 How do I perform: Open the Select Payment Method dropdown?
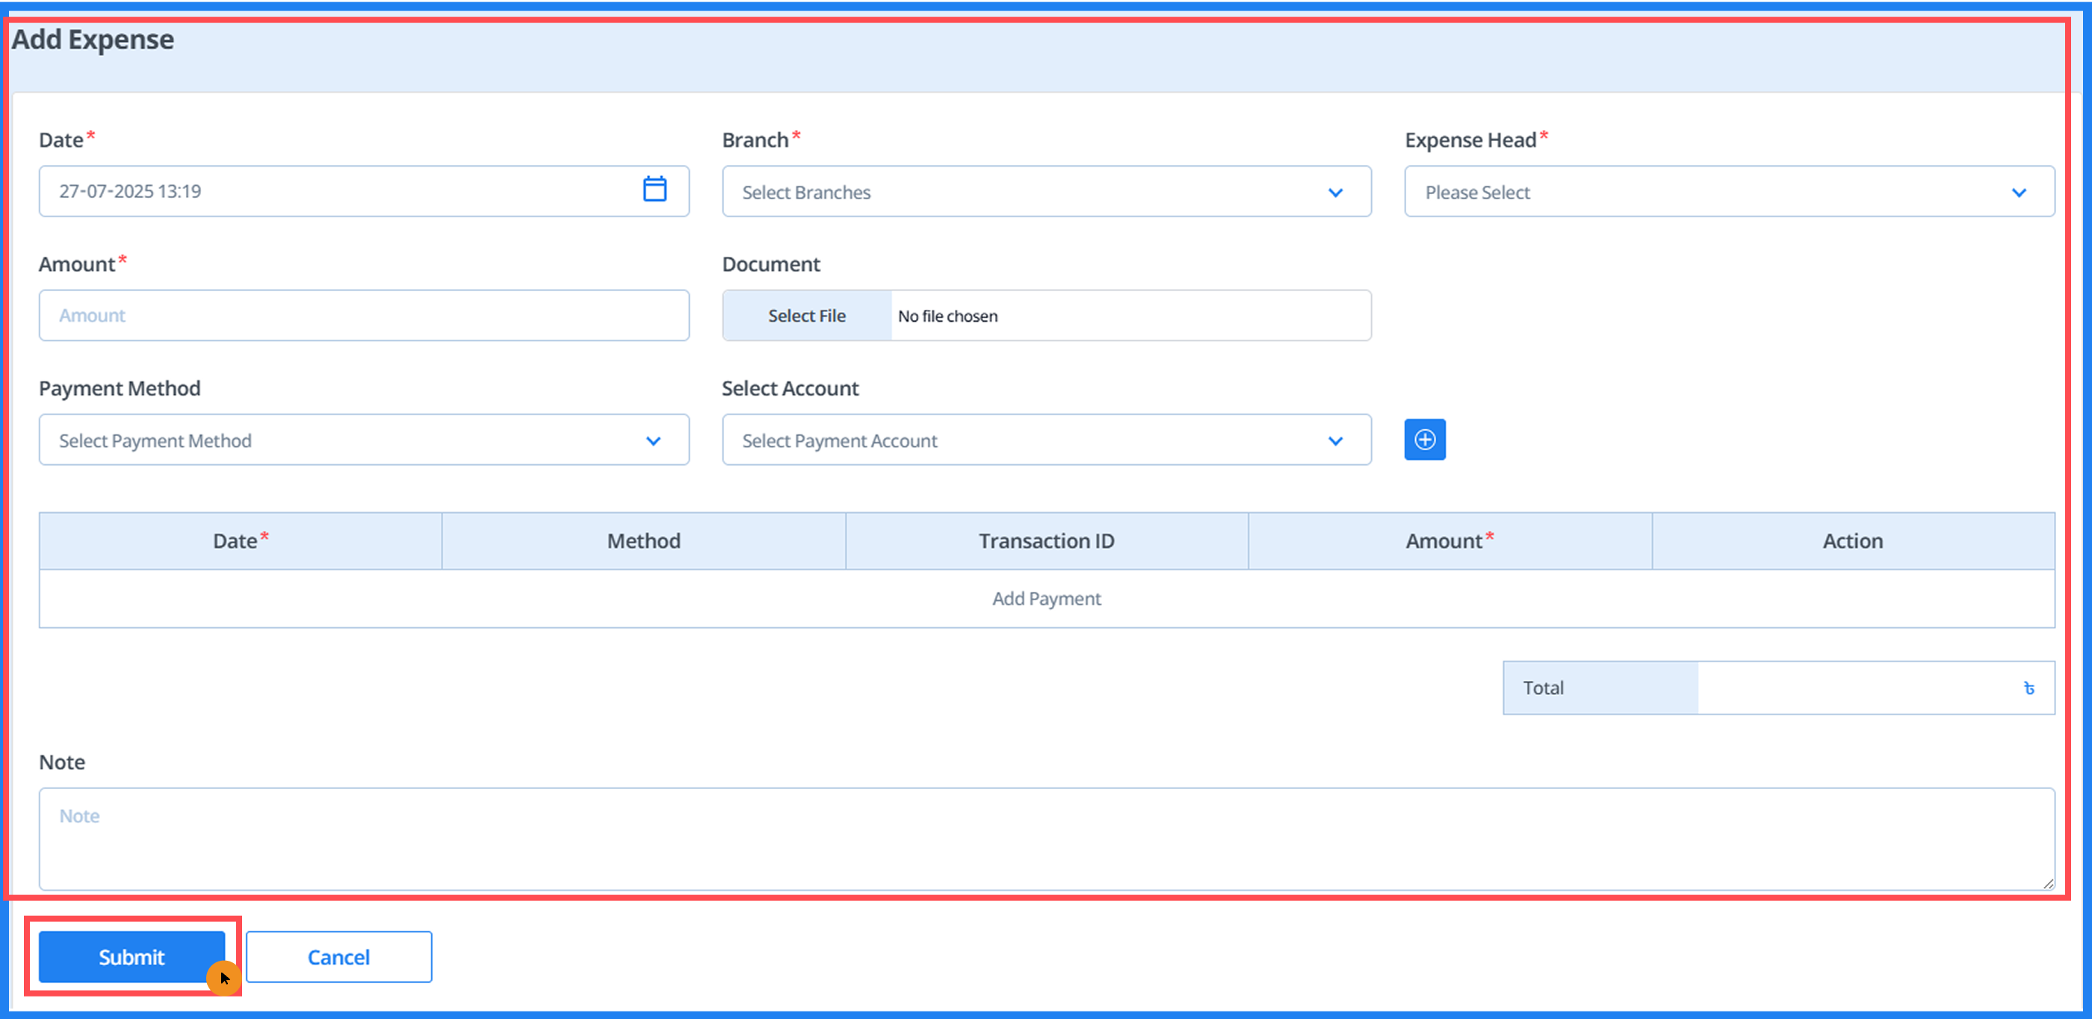[363, 440]
